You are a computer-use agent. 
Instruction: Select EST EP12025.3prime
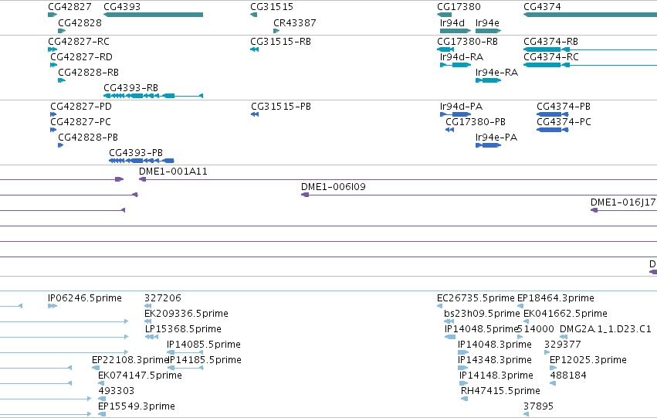553,368
